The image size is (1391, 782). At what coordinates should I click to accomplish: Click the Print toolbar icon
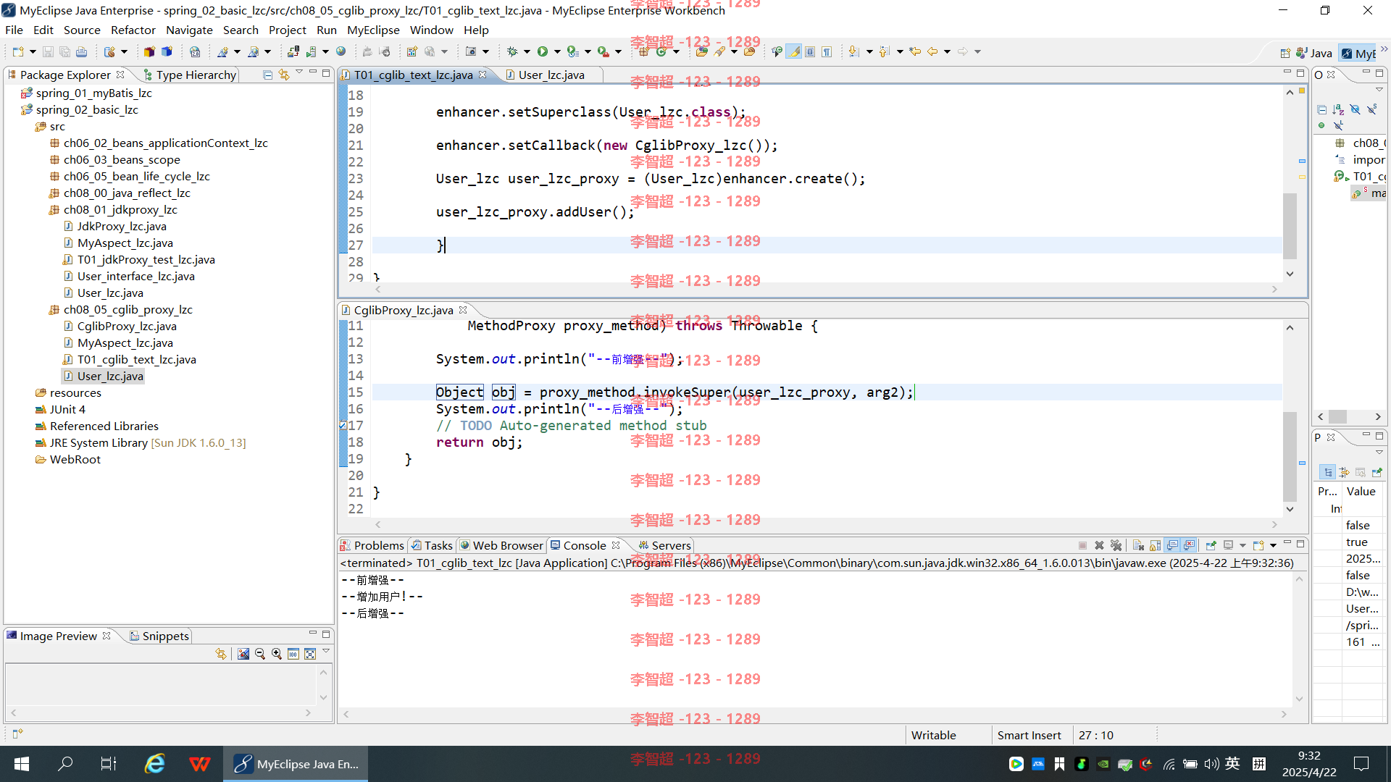pyautogui.click(x=81, y=51)
